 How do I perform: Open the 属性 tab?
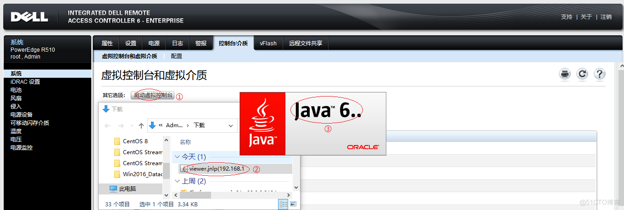(107, 43)
